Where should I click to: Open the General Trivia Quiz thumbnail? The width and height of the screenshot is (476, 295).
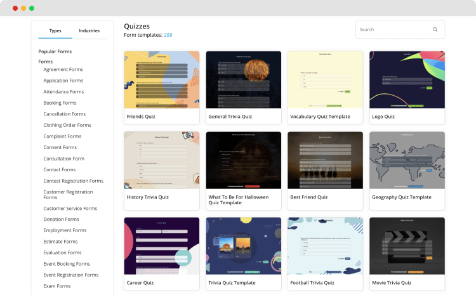click(x=244, y=80)
